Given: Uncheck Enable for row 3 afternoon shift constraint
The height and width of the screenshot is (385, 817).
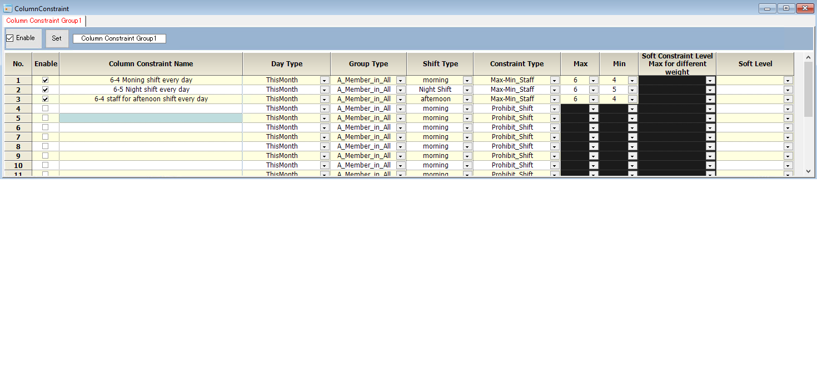Looking at the screenshot, I should (x=46, y=99).
